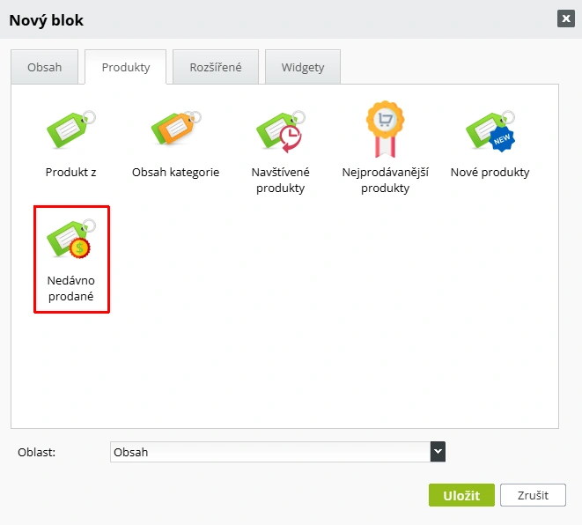Click the 'Nové produkty' text label
This screenshot has height=525, width=582.
[490, 173]
